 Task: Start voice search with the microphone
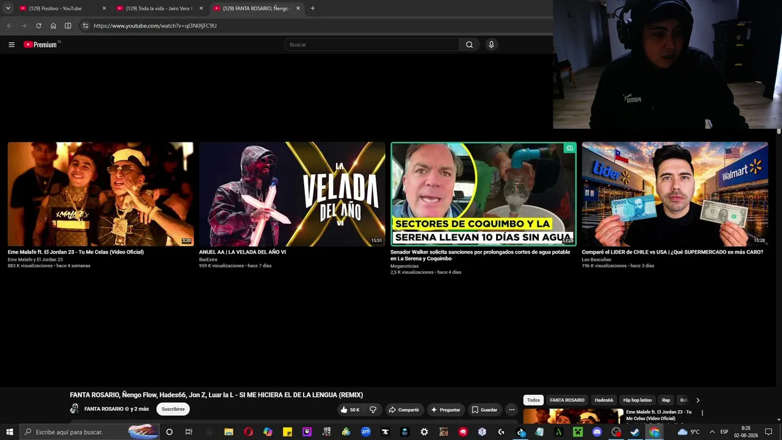[x=491, y=45]
